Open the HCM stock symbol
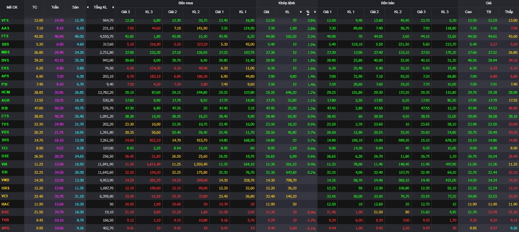Image resolution: width=519 pixels, height=232 pixels. coord(6,92)
